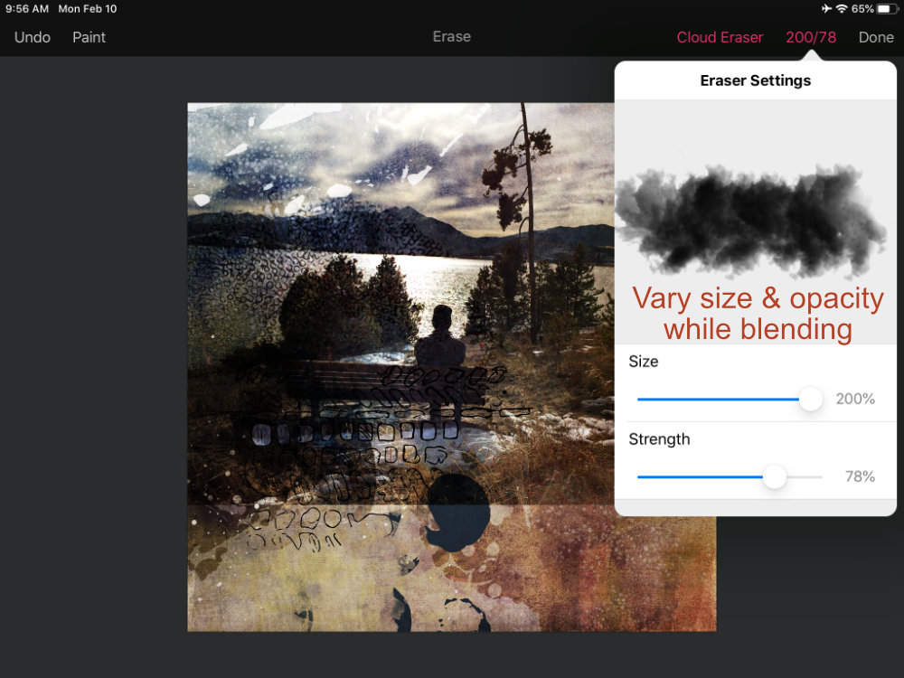Viewport: 904px width, 678px height.
Task: Click the artwork canvas image
Action: pyautogui.click(x=451, y=367)
